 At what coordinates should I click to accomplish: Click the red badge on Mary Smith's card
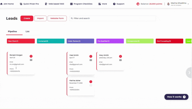pyautogui.click(x=121, y=56)
